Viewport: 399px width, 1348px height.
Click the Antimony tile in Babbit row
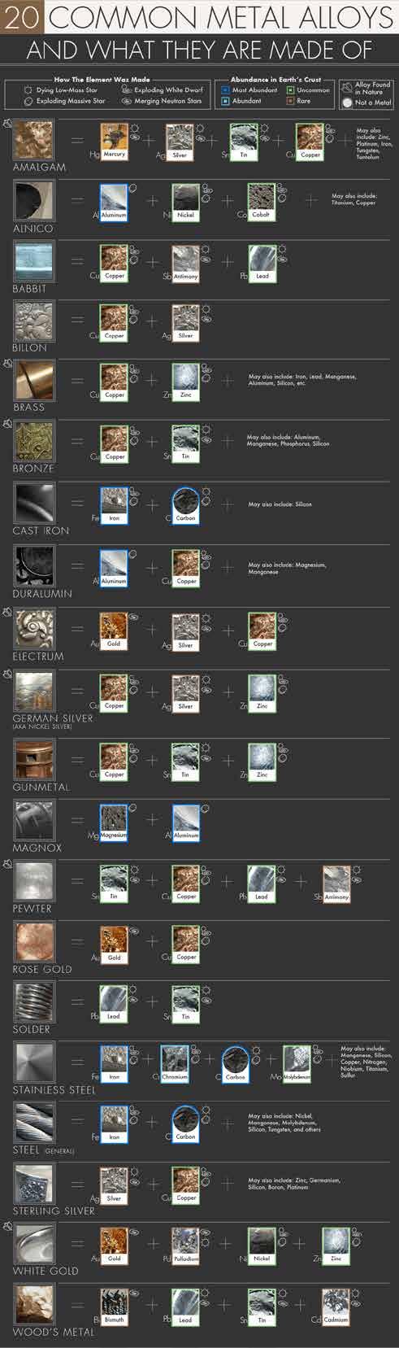pos(185,264)
